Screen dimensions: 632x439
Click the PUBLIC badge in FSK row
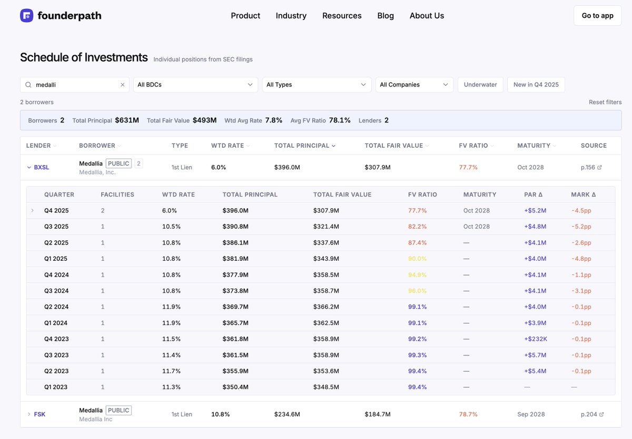coord(118,410)
